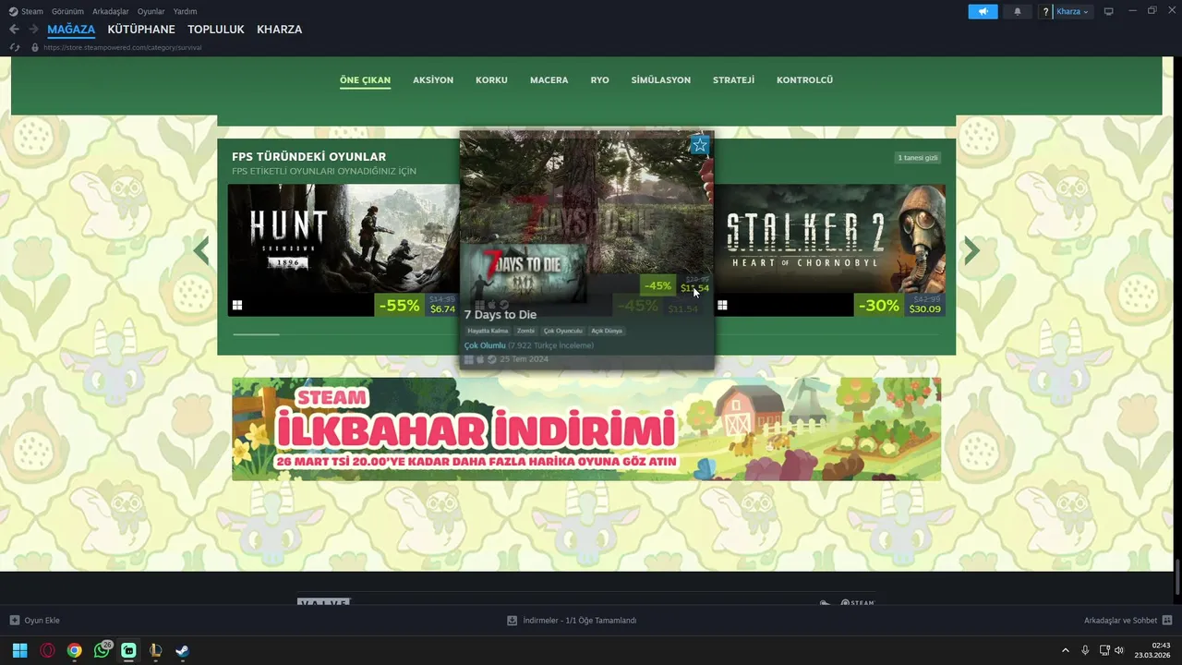Click the microphone tray icon

coord(1085,650)
